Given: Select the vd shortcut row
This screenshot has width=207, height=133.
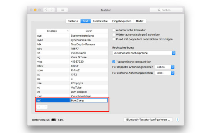Looking at the screenshot, I should pyautogui.click(x=72, y=53).
